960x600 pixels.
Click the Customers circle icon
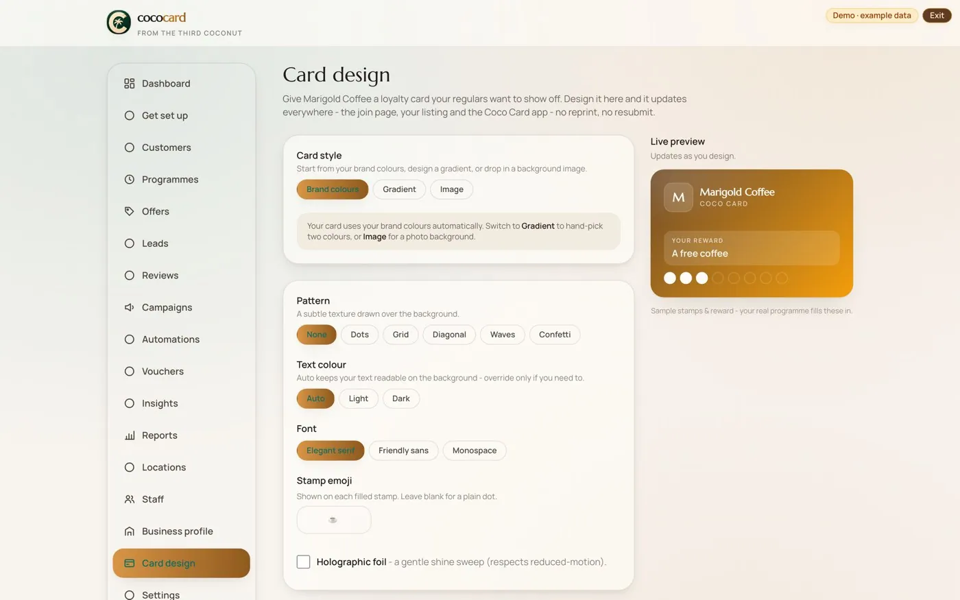tap(129, 147)
